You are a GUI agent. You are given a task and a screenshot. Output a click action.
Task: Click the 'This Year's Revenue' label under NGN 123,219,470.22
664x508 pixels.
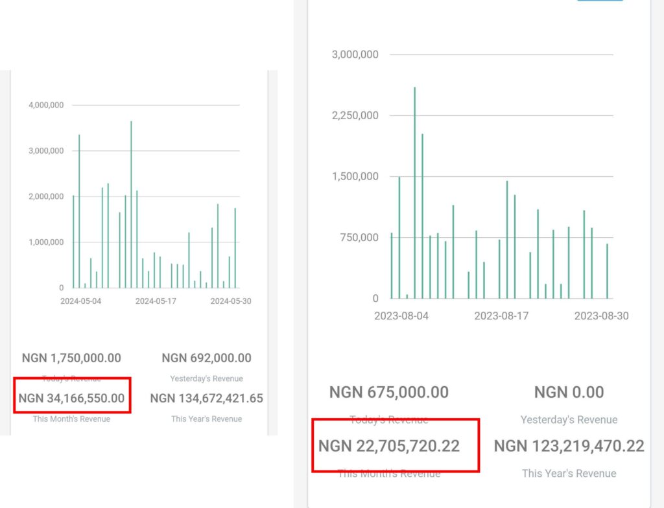[x=569, y=473]
